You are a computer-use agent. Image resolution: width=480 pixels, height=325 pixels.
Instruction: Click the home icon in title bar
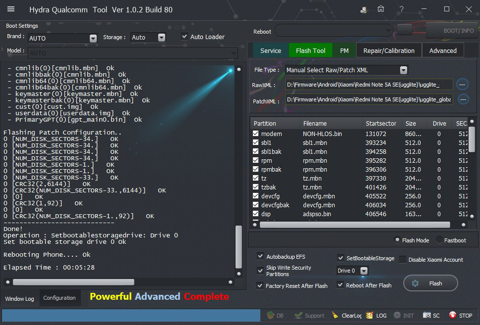(381, 9)
